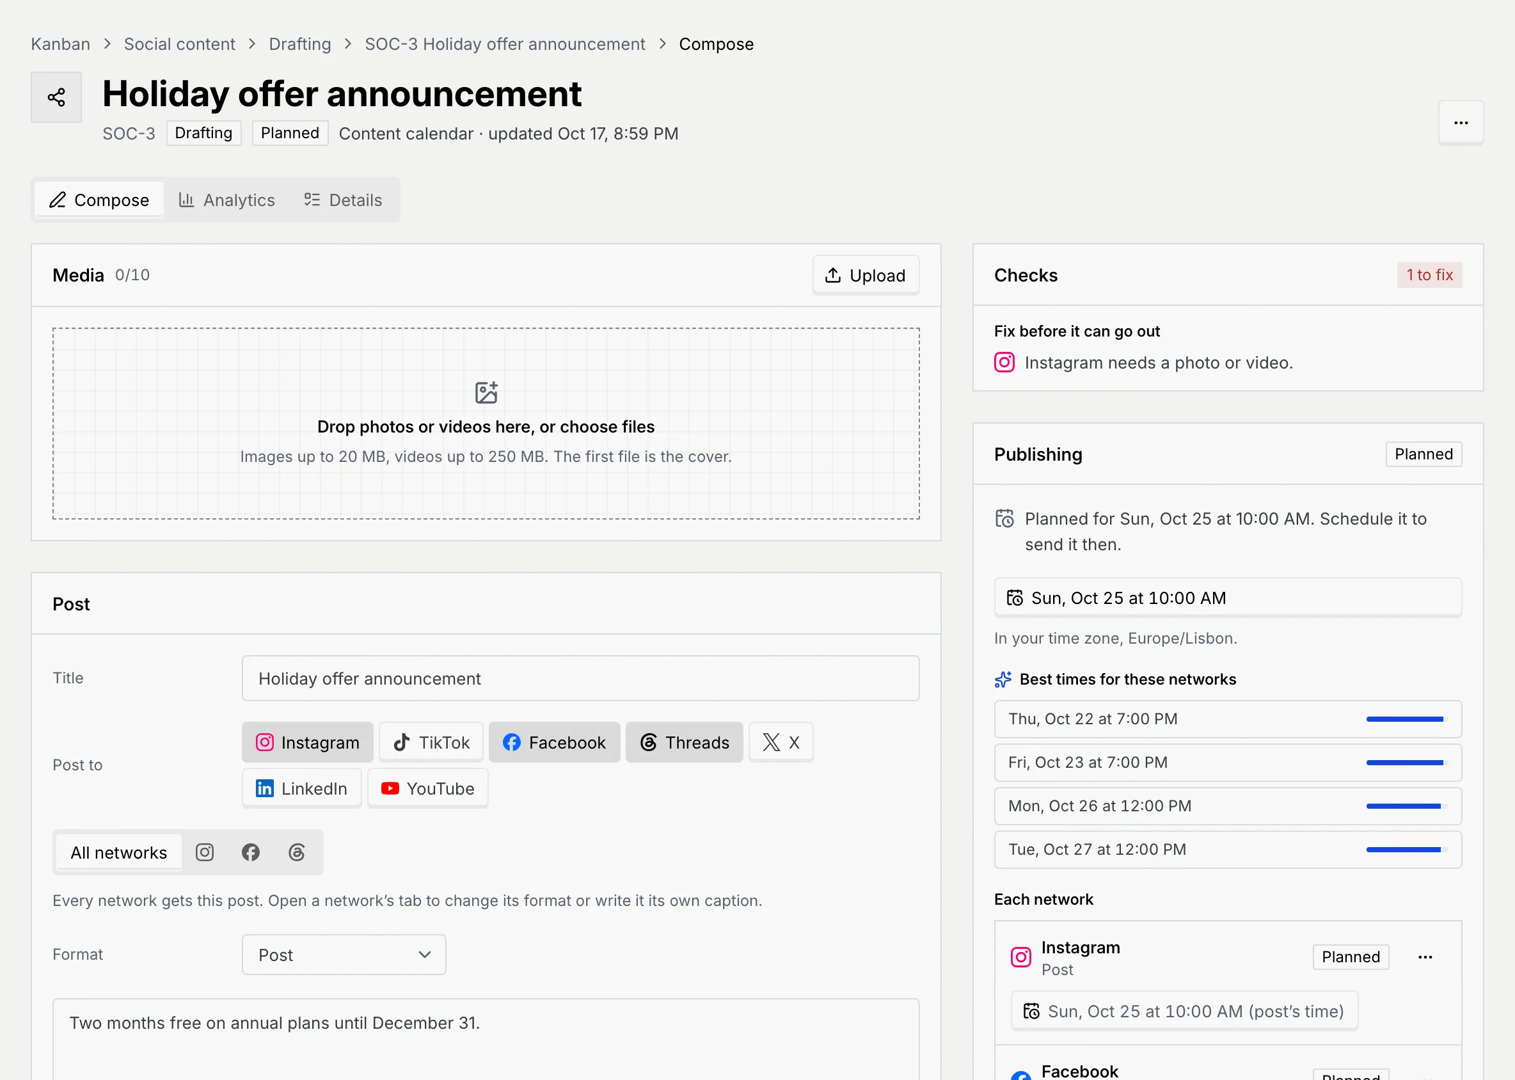Click the '1 to fix' badge in Checks
1515x1080 pixels.
(1429, 274)
